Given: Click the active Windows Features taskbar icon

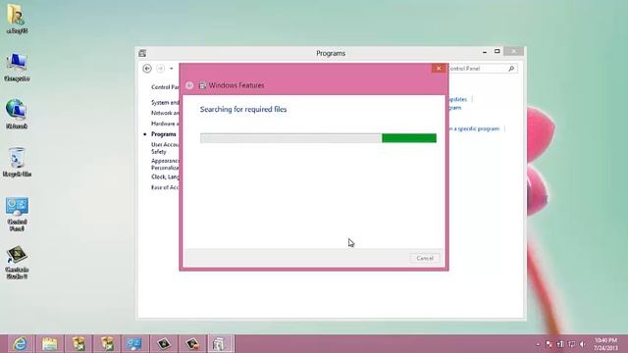Looking at the screenshot, I should pos(220,344).
